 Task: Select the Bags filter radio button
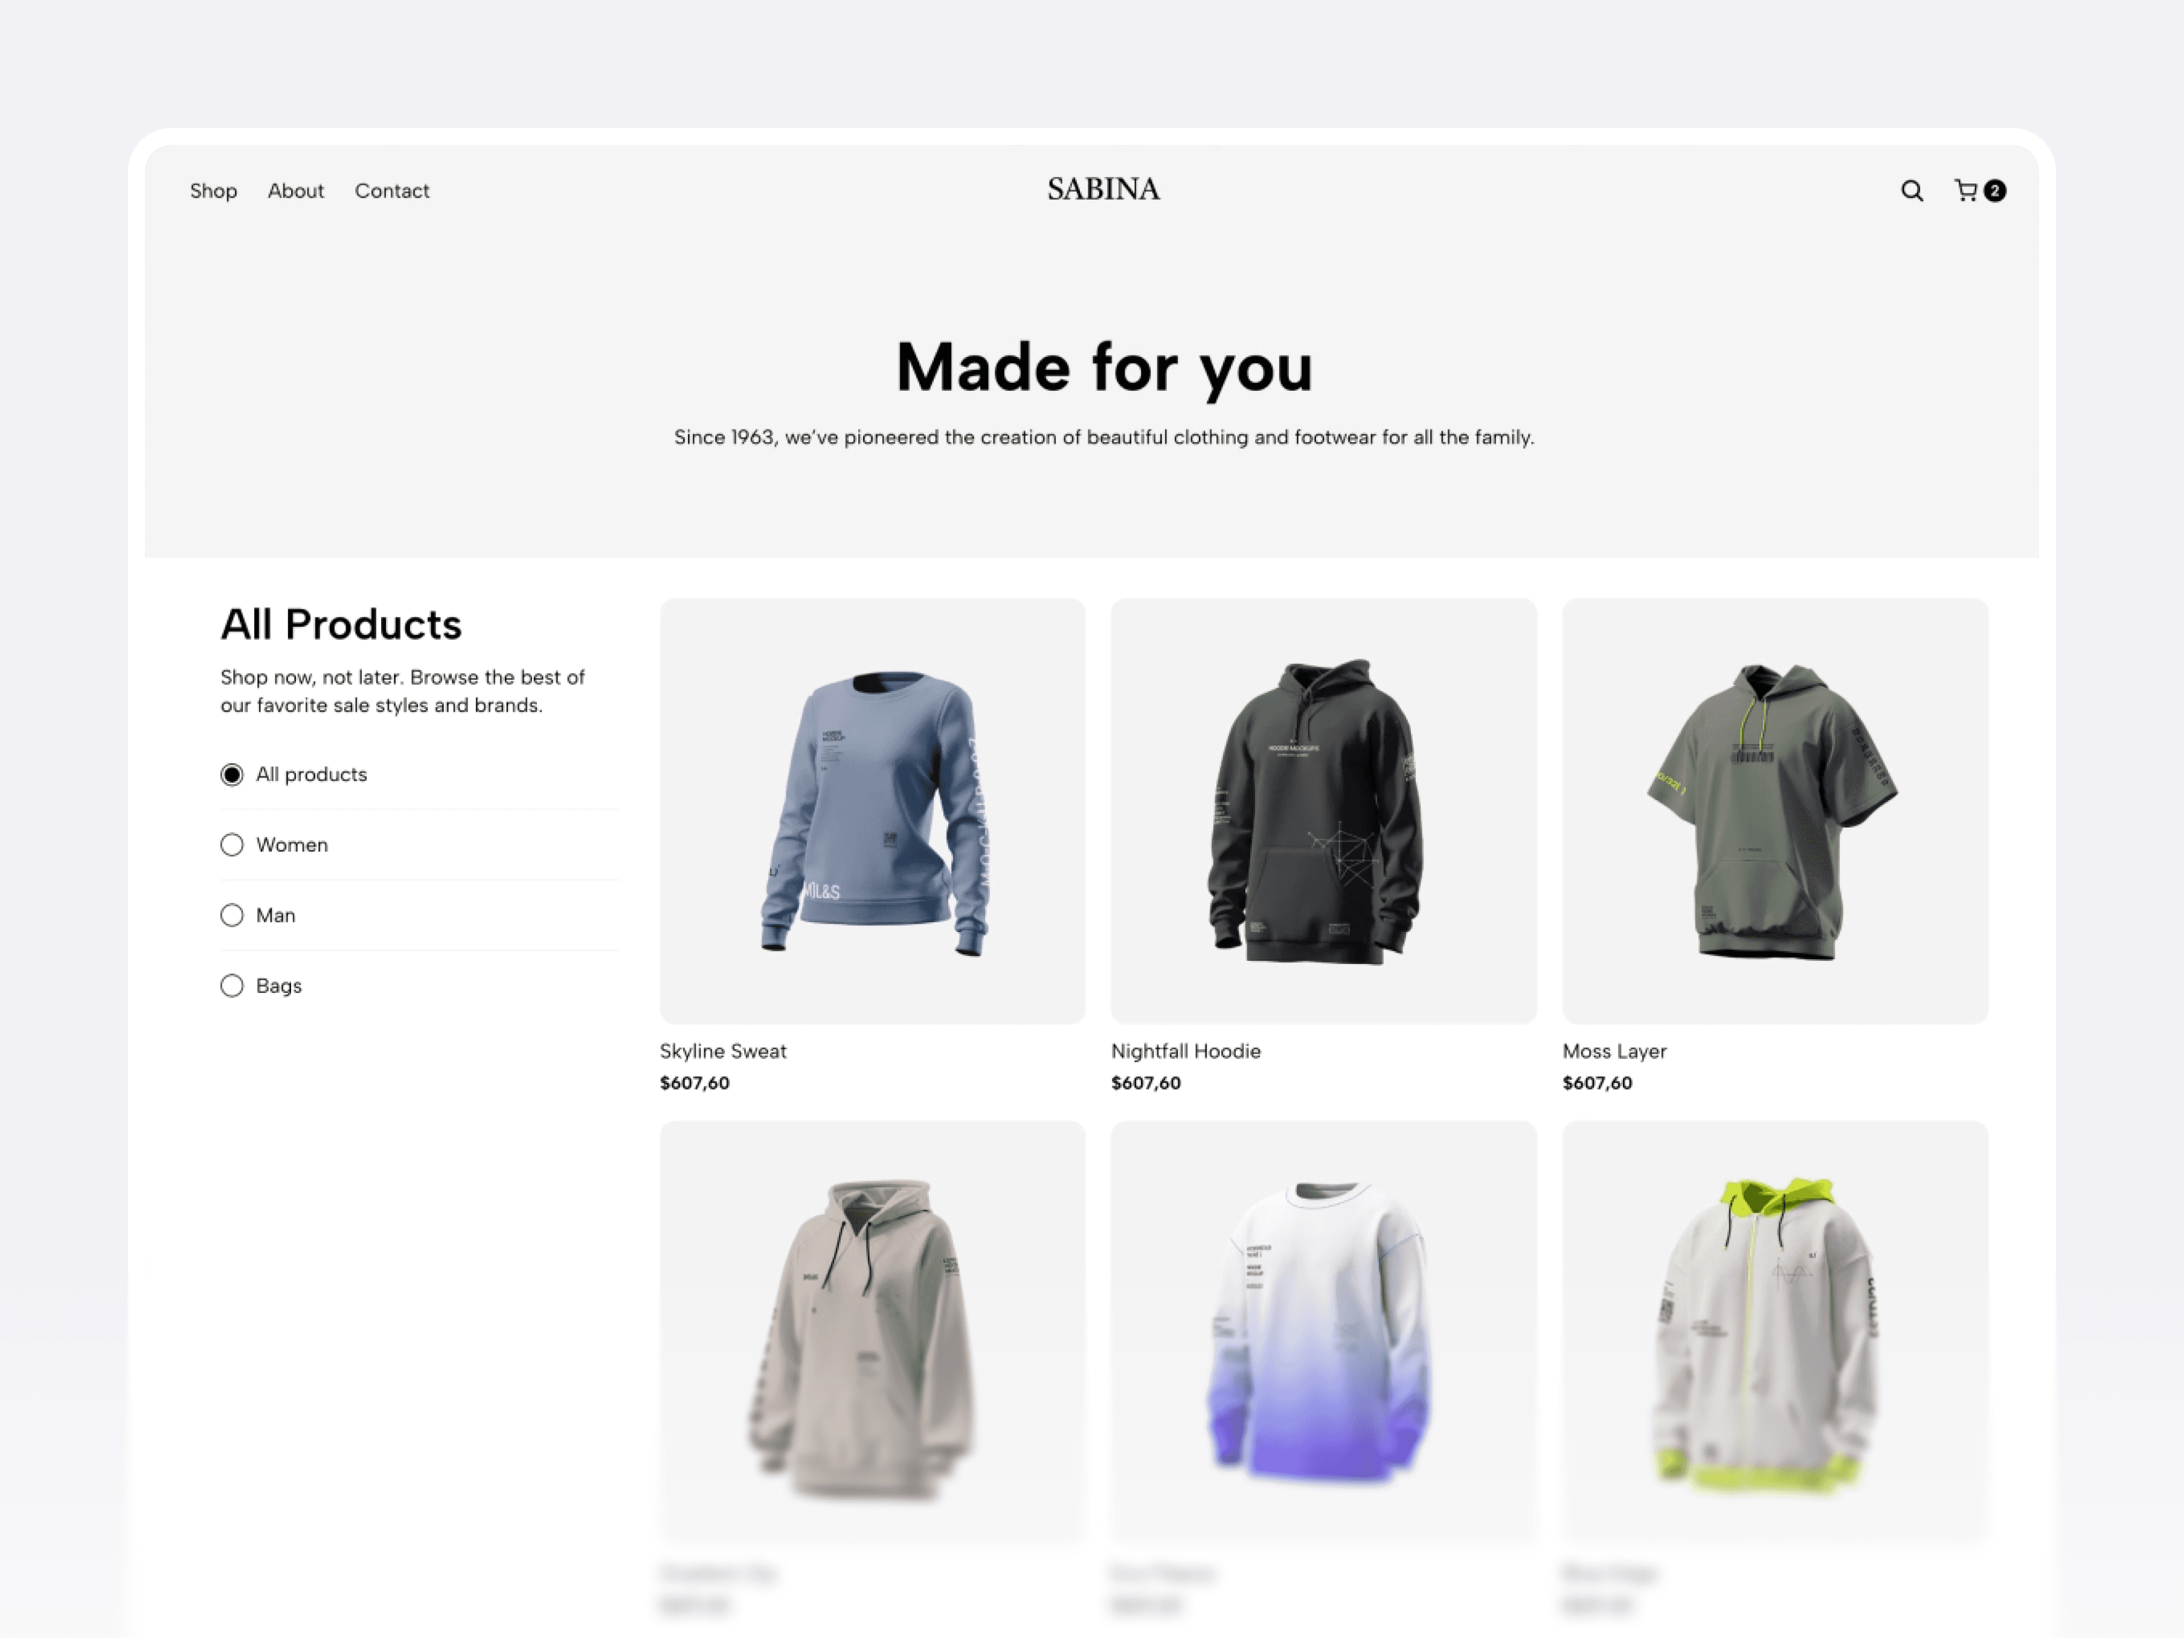click(x=232, y=985)
